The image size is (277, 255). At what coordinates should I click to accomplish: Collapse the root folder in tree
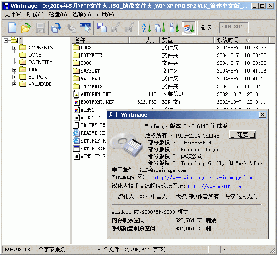(x=5, y=40)
